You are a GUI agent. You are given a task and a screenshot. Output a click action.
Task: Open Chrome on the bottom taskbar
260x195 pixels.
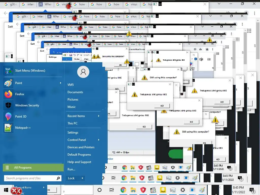pyautogui.click(x=123, y=190)
